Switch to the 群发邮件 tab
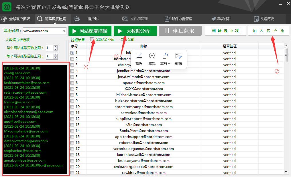Image resolution: width=291 pixels, height=177 pixels. point(221,19)
